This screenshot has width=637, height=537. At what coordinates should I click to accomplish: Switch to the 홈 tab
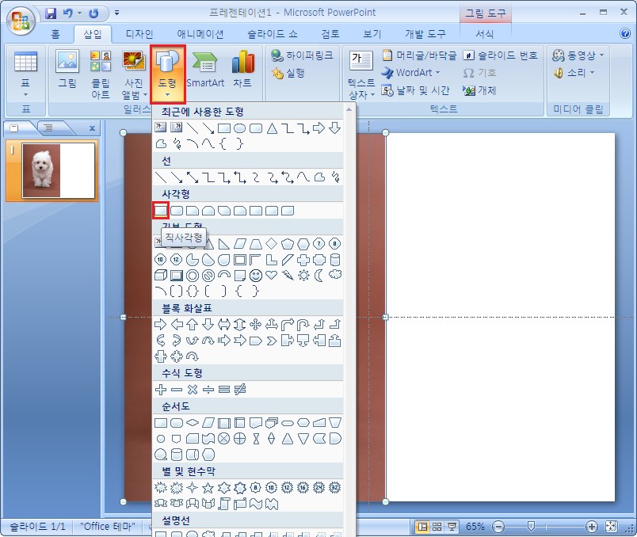coord(55,34)
